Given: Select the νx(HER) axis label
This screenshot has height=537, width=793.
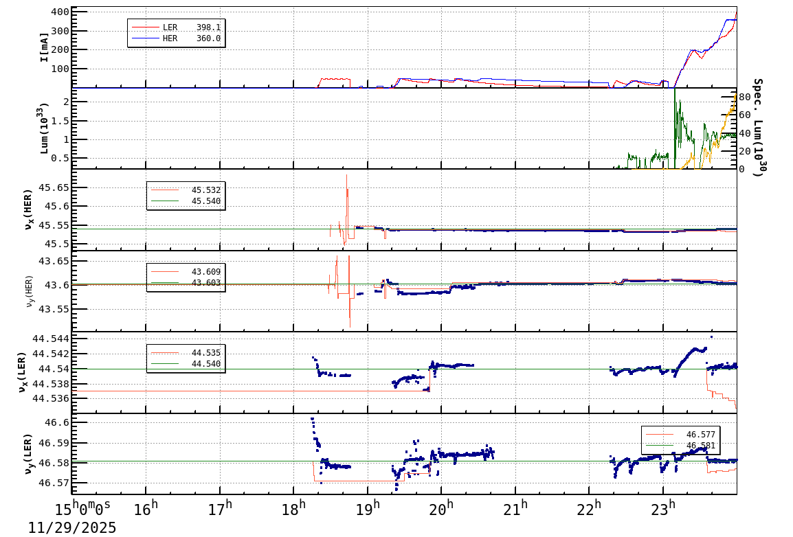Looking at the screenshot, I should click(x=29, y=209).
